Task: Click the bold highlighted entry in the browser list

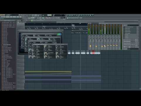Action: pyautogui.click(x=7, y=45)
